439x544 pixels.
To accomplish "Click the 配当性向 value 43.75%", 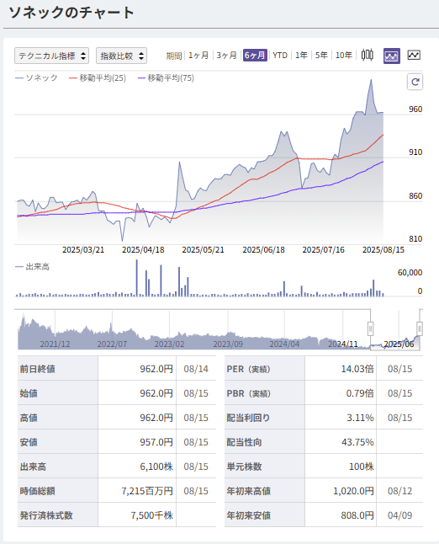I will 357,442.
